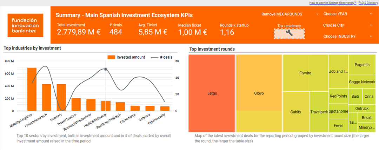The image size is (379, 150).
Task: Click the Cabify treemap tile
Action: click(x=296, y=112)
